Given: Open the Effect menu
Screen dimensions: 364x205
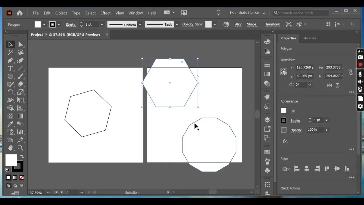Looking at the screenshot, I should (105, 13).
